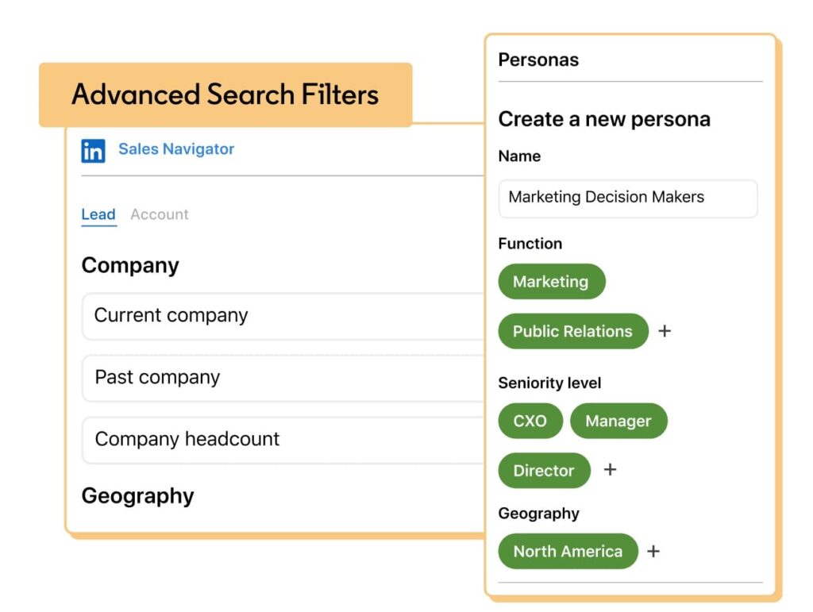Toggle the Director seniority pill

(x=543, y=470)
